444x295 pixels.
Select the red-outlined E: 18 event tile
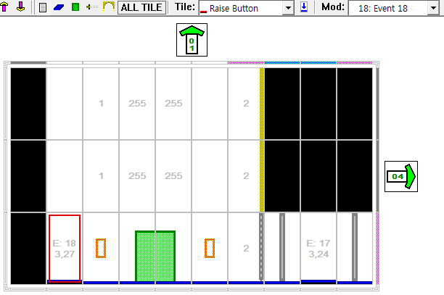65,248
